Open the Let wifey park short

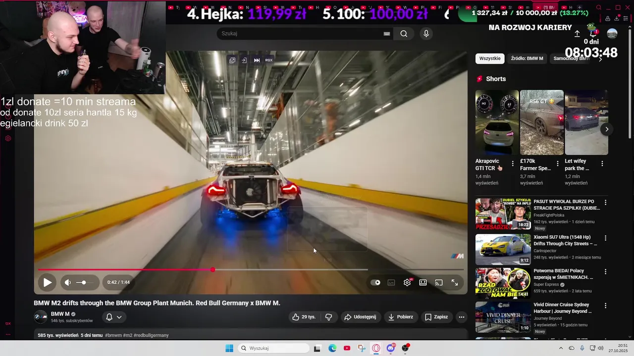point(586,123)
